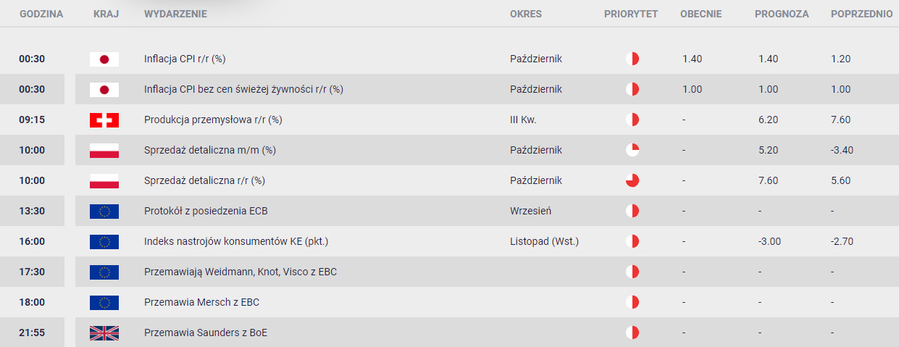Click Switzerland flag beside Produkcja przemysłowa

pos(104,120)
